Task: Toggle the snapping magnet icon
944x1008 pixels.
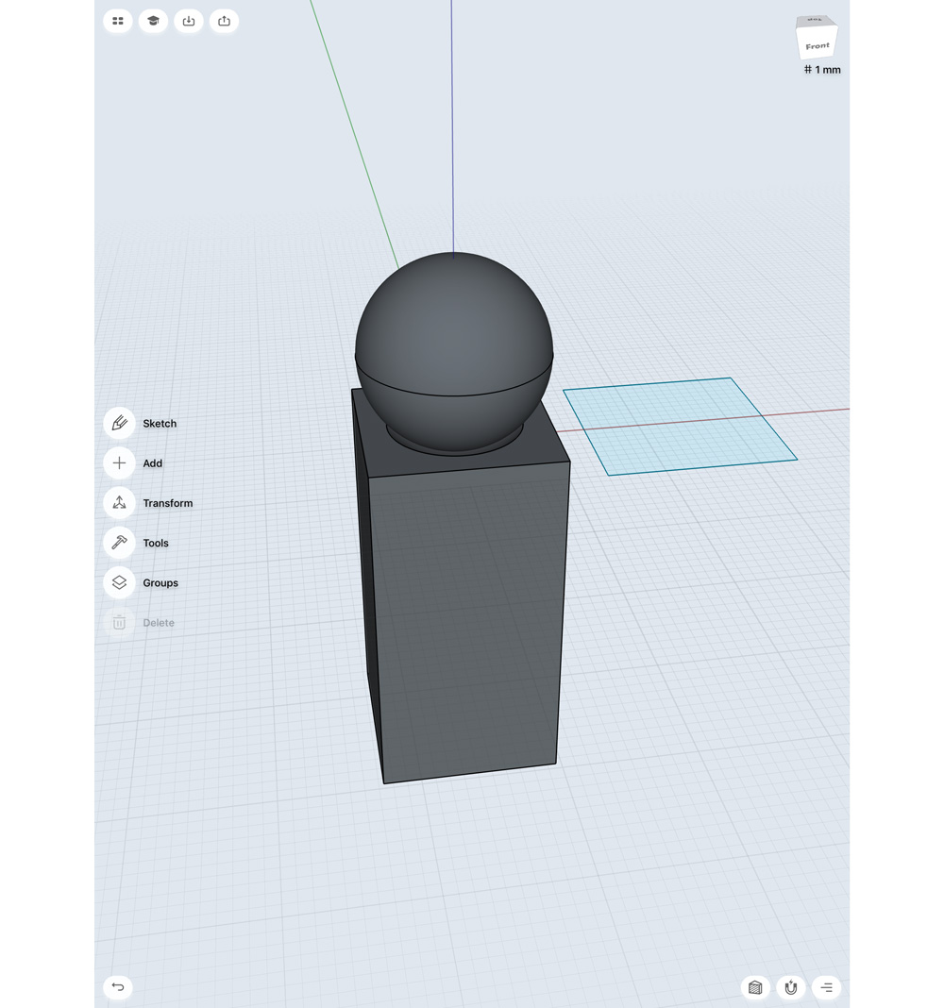Action: [x=791, y=987]
